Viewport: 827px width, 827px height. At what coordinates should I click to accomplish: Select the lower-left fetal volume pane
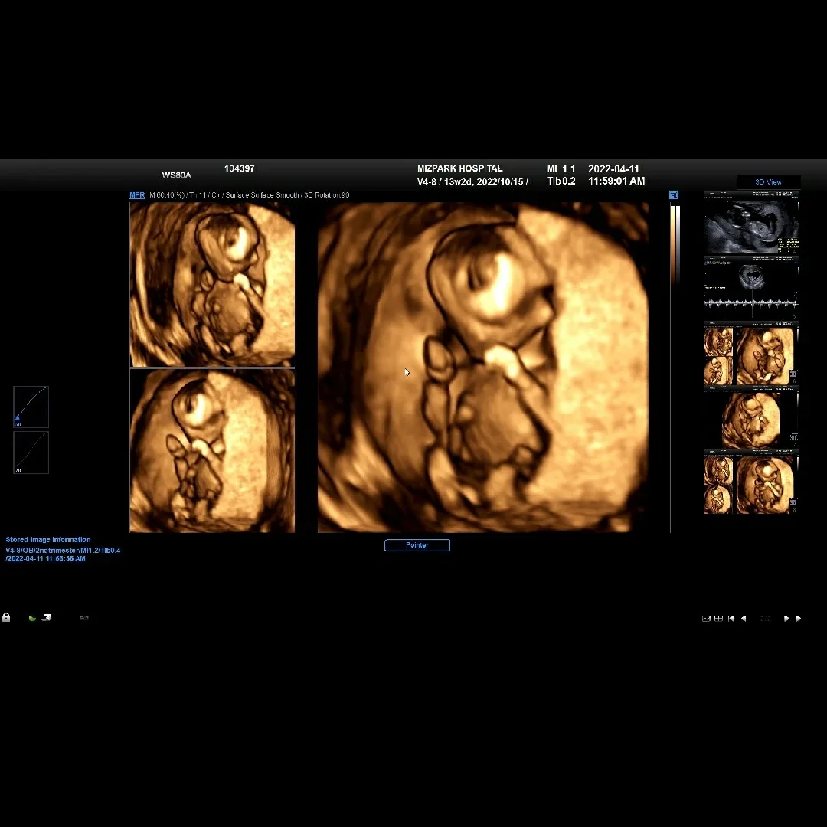pyautogui.click(x=213, y=451)
